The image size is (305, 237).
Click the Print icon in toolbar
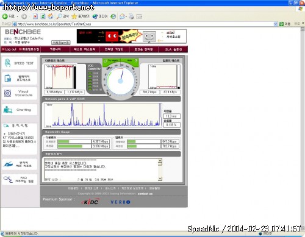(131, 16)
